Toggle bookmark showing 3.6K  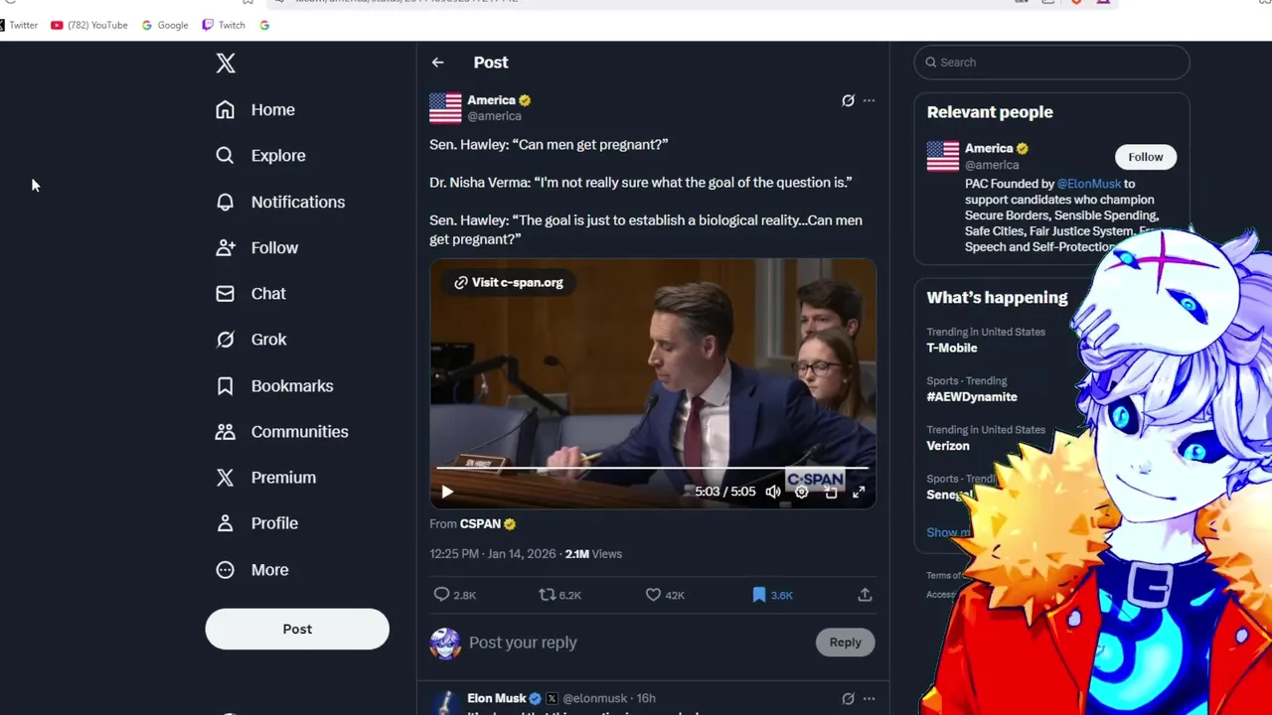pyautogui.click(x=772, y=595)
